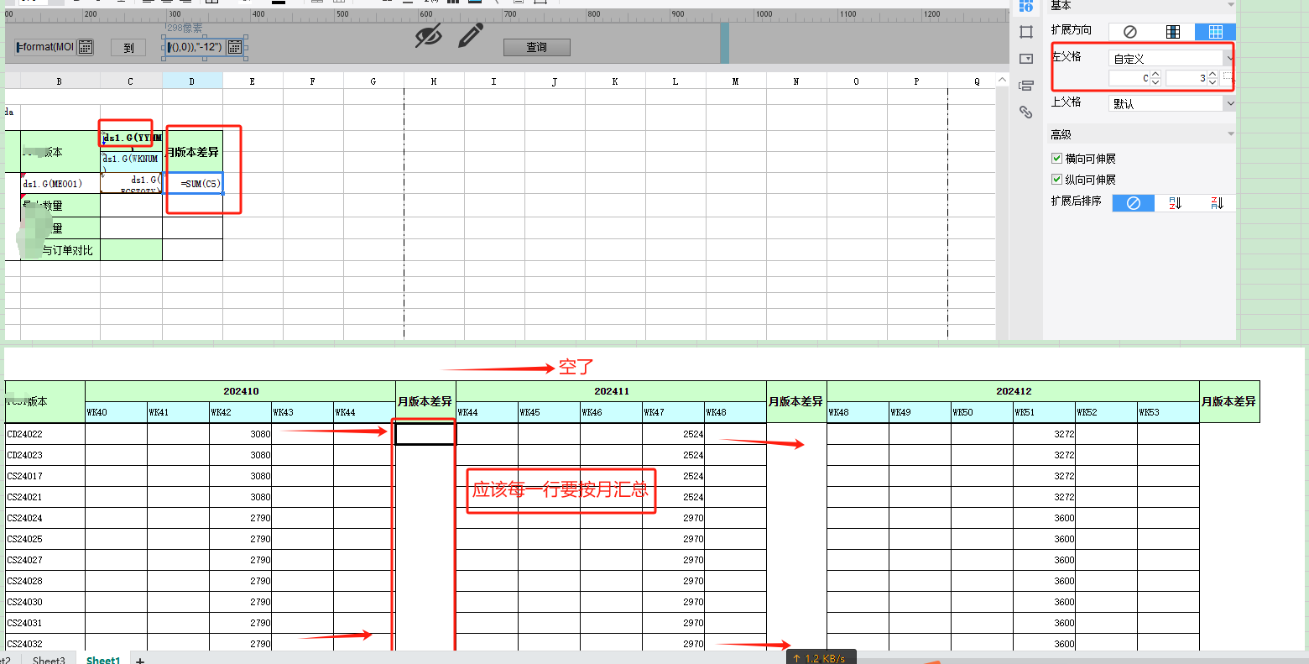Set expand direction to horizontal expansion
Image resolution: width=1309 pixels, height=664 pixels.
pos(1215,32)
